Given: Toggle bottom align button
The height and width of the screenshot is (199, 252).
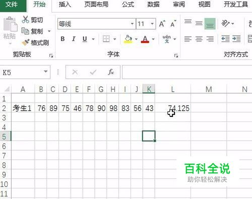Looking at the screenshot, I should tap(210, 24).
